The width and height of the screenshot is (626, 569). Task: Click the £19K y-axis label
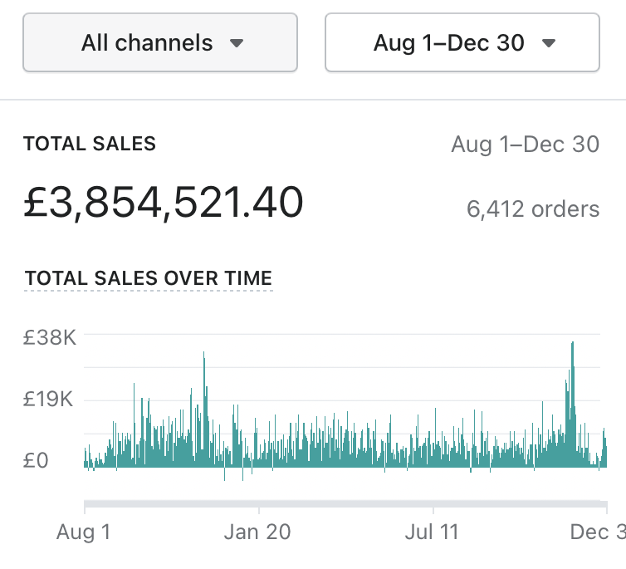click(x=49, y=400)
